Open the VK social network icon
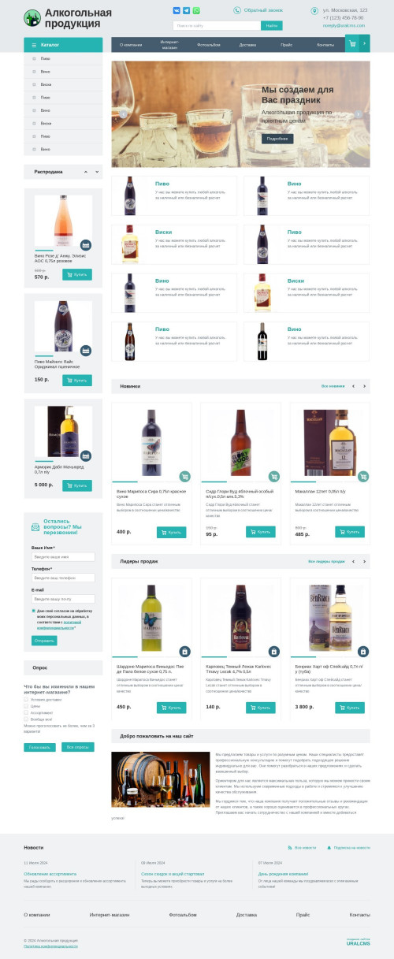 177,11
